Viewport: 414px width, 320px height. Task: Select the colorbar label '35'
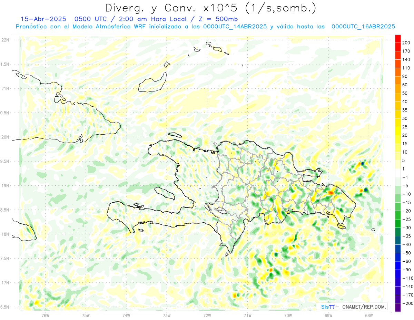click(405, 110)
